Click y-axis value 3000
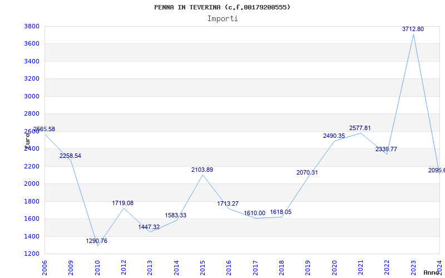The image size is (445, 278). click(32, 96)
